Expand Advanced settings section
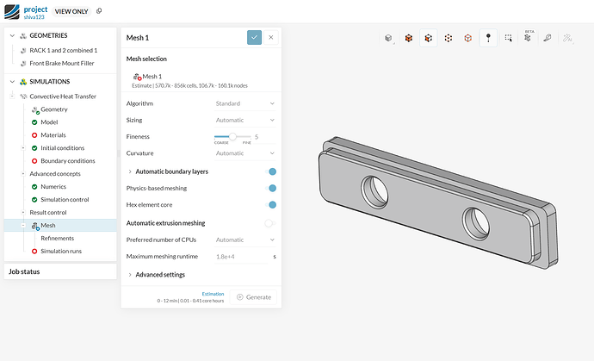This screenshot has width=594, height=361. [130, 275]
